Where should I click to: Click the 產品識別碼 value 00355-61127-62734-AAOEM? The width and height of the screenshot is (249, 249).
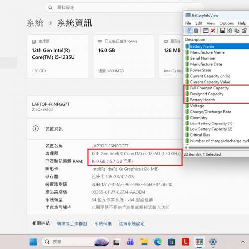tap(118, 192)
